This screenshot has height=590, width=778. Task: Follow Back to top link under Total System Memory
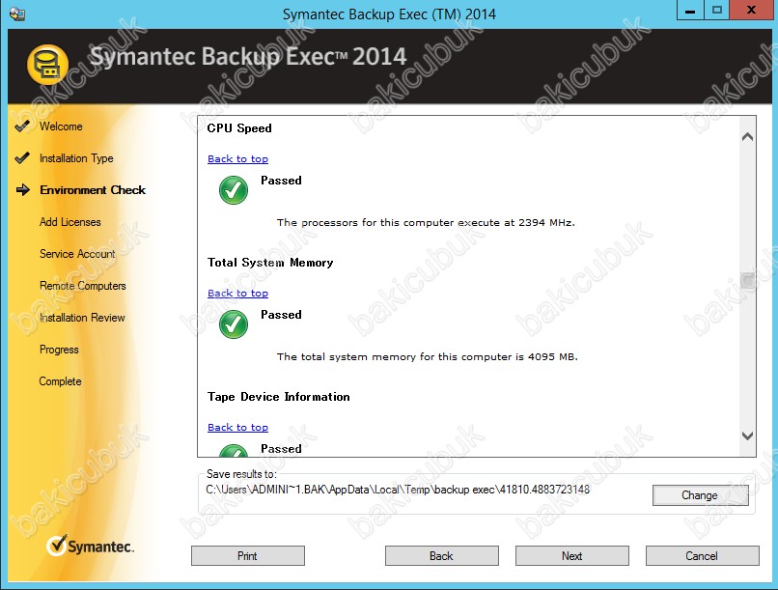237,293
